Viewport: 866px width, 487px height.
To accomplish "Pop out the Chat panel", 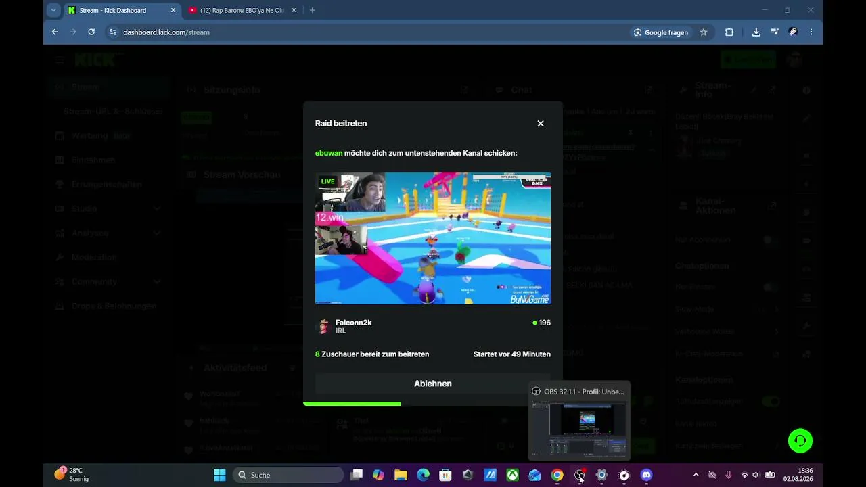I will coord(649,90).
